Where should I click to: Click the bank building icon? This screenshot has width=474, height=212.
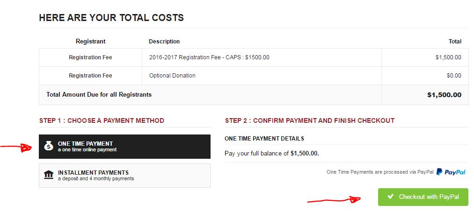pyautogui.click(x=48, y=175)
